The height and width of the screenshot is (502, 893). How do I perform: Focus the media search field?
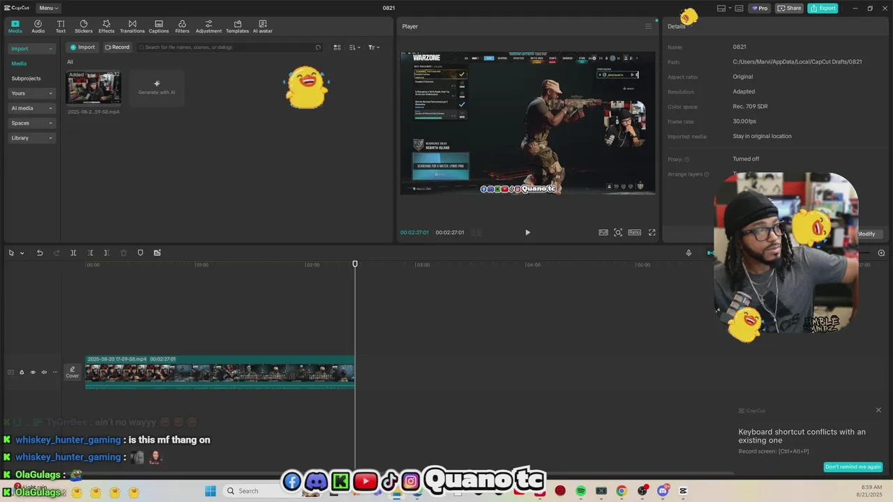click(230, 47)
